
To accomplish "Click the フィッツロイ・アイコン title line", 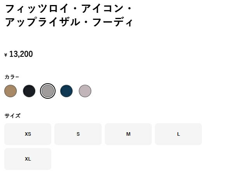I will (x=69, y=8).
